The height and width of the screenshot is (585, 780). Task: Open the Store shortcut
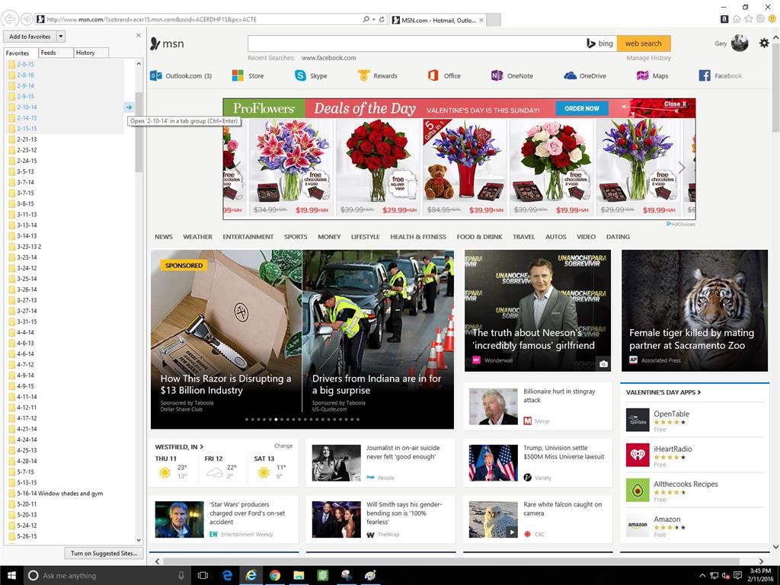pyautogui.click(x=248, y=75)
